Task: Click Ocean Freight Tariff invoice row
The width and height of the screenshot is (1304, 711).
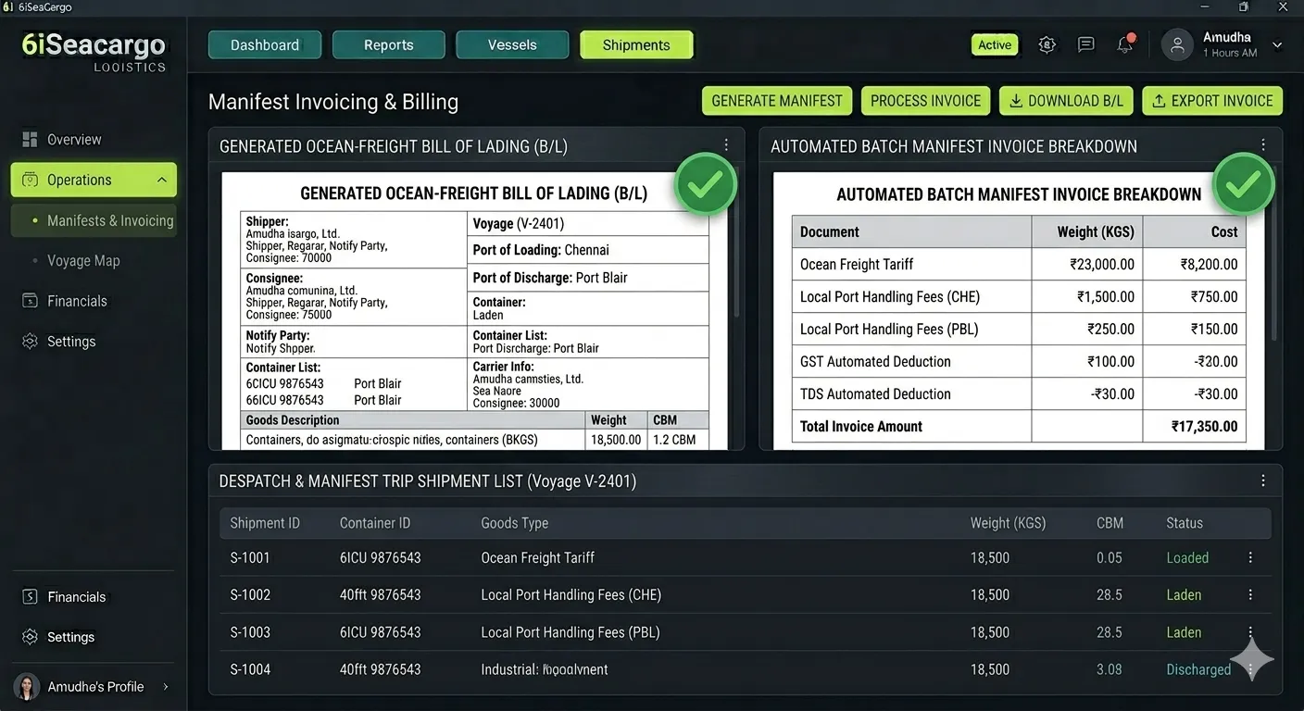Action: tap(1019, 264)
